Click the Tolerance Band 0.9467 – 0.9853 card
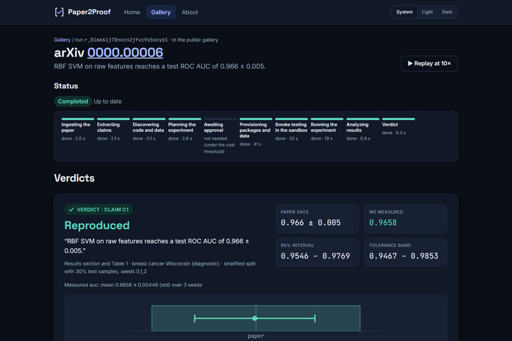Image resolution: width=512 pixels, height=341 pixels. (405, 252)
